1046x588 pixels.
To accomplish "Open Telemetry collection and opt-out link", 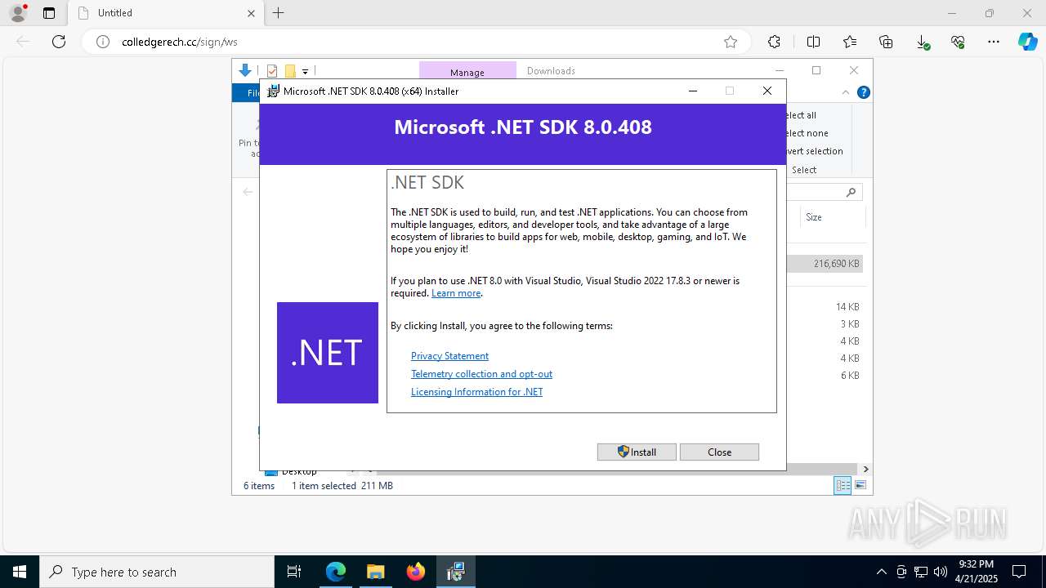I will [x=481, y=374].
